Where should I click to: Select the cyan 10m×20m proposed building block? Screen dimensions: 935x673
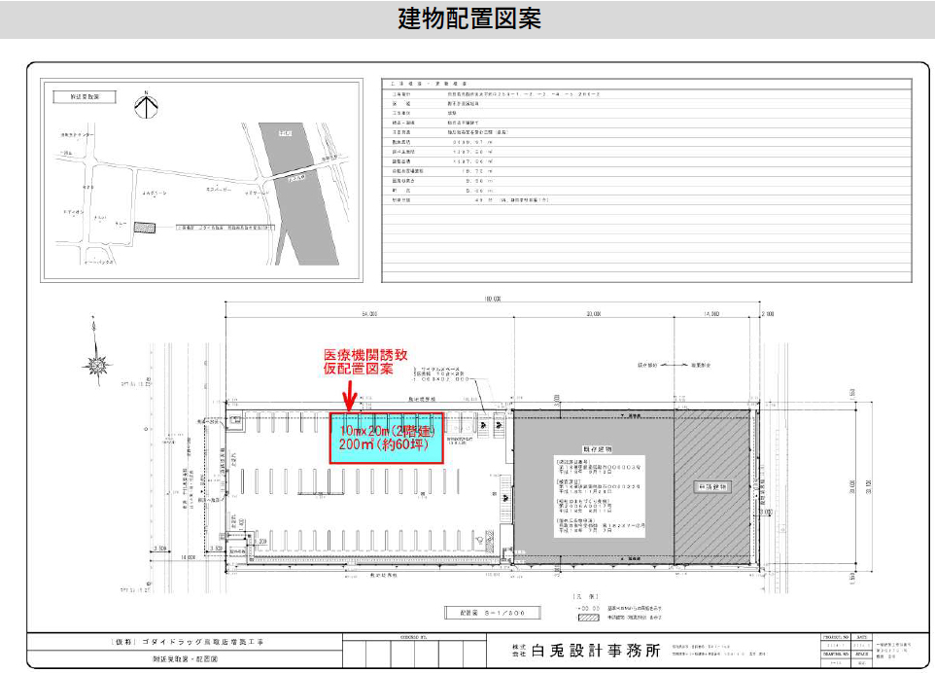(x=389, y=438)
